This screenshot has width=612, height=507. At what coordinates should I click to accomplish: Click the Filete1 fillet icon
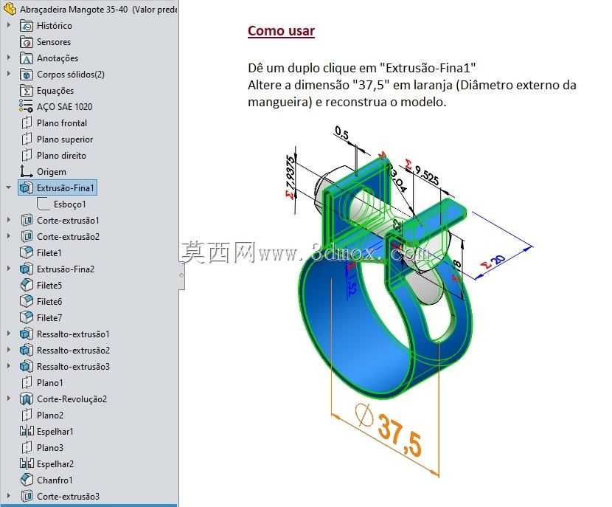(26, 252)
